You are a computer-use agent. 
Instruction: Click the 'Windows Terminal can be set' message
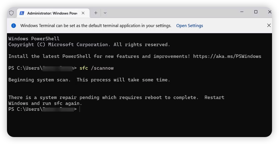(x=96, y=25)
